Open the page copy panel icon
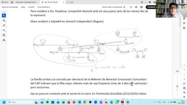This screenshot has height=105, width=187. pos(184,28)
